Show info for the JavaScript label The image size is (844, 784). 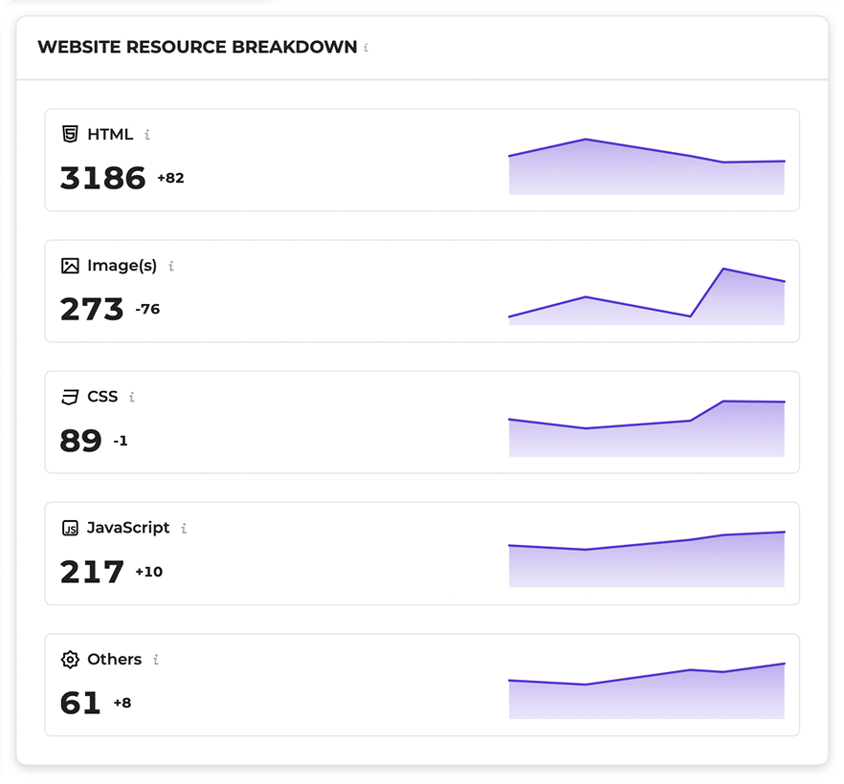(x=184, y=529)
